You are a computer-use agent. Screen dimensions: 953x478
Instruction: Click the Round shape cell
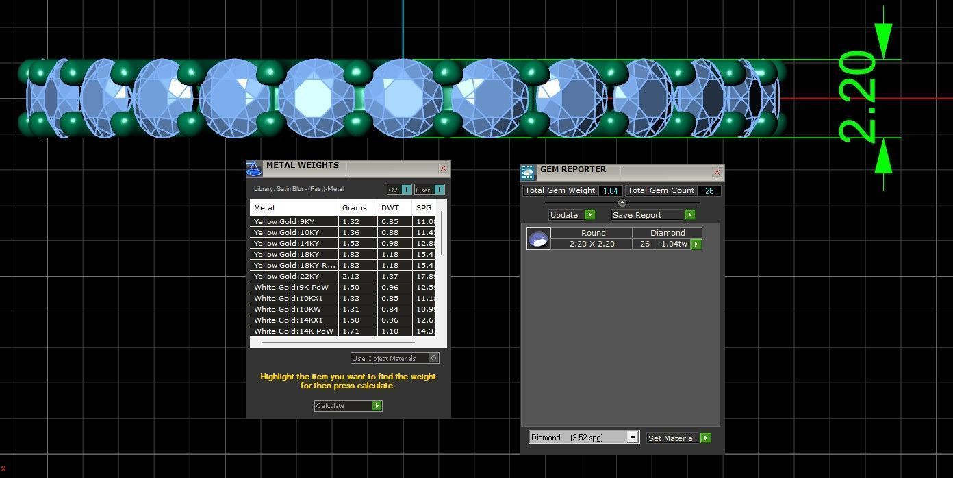point(593,233)
